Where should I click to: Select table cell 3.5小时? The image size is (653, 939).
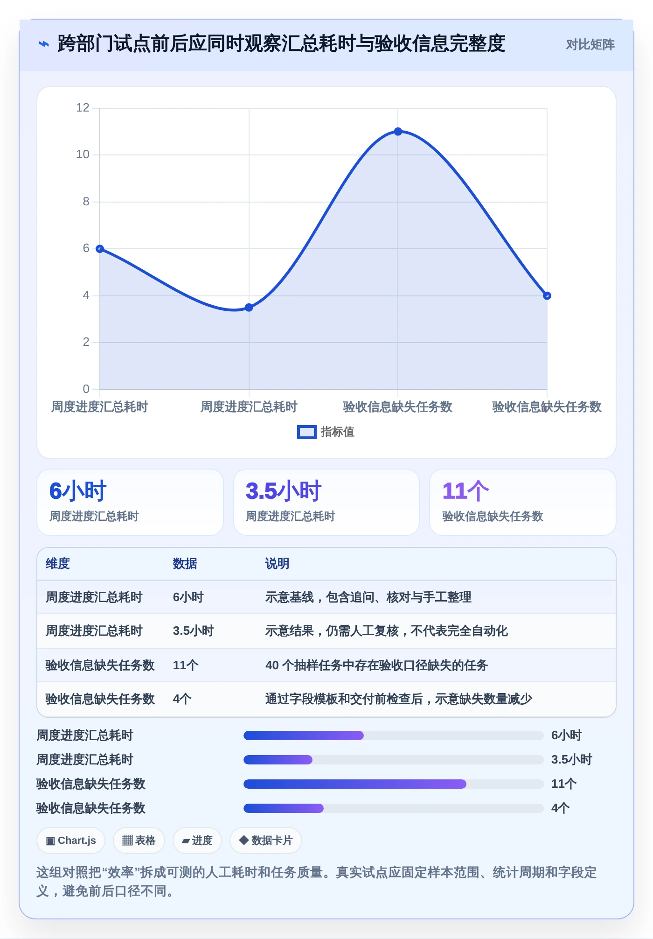[x=194, y=631]
